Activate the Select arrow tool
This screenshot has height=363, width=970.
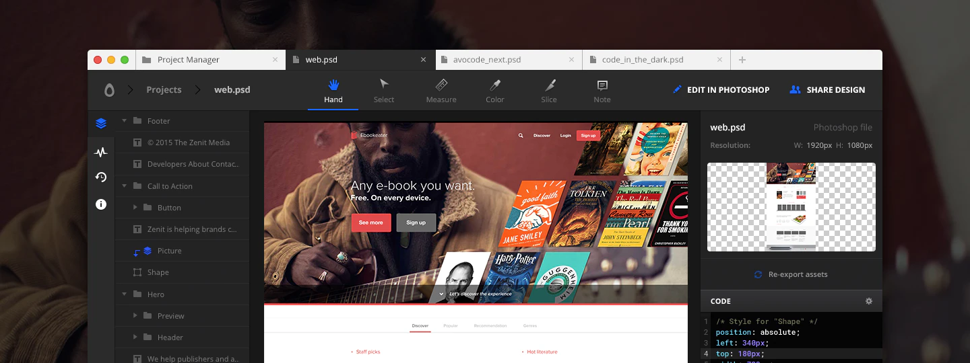(x=384, y=91)
